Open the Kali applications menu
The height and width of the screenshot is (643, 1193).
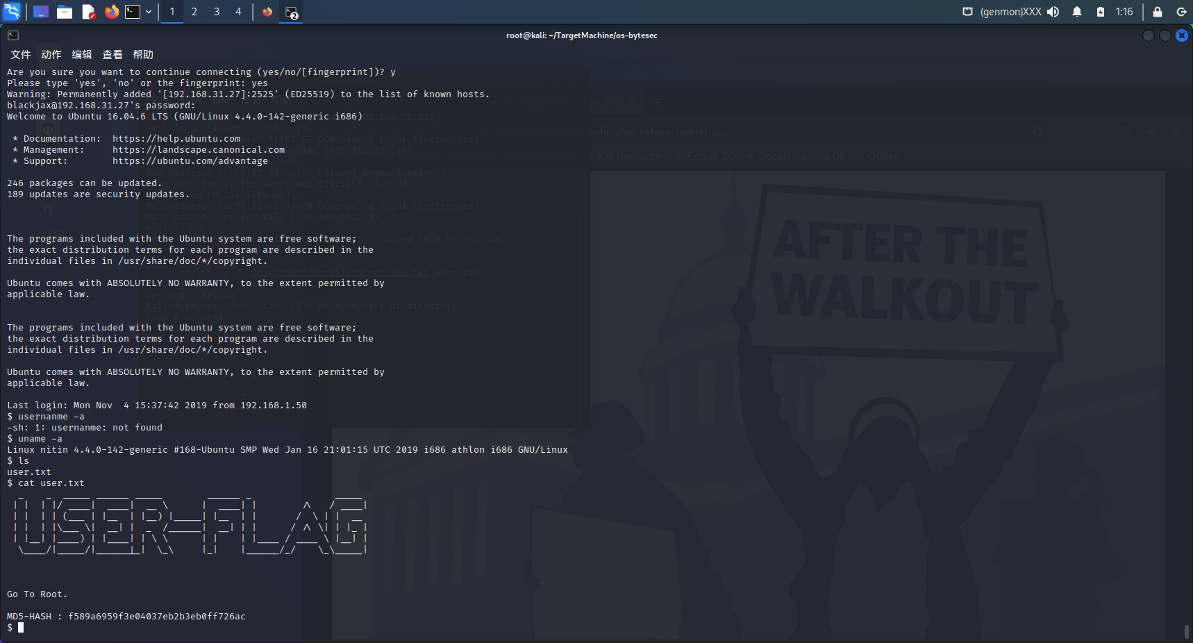12,11
